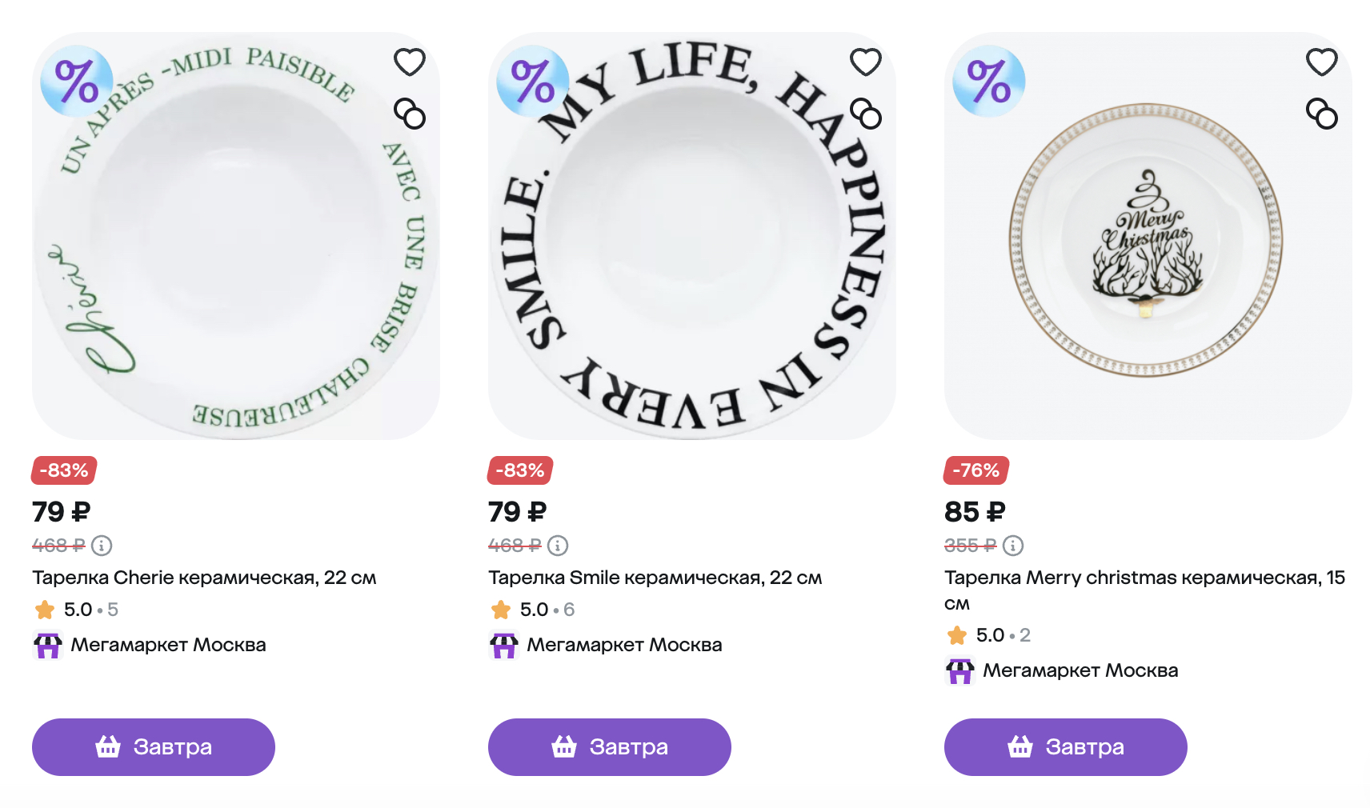The width and height of the screenshot is (1370, 808).
Task: Favorite the Smile plate via heart icon
Action: (865, 62)
